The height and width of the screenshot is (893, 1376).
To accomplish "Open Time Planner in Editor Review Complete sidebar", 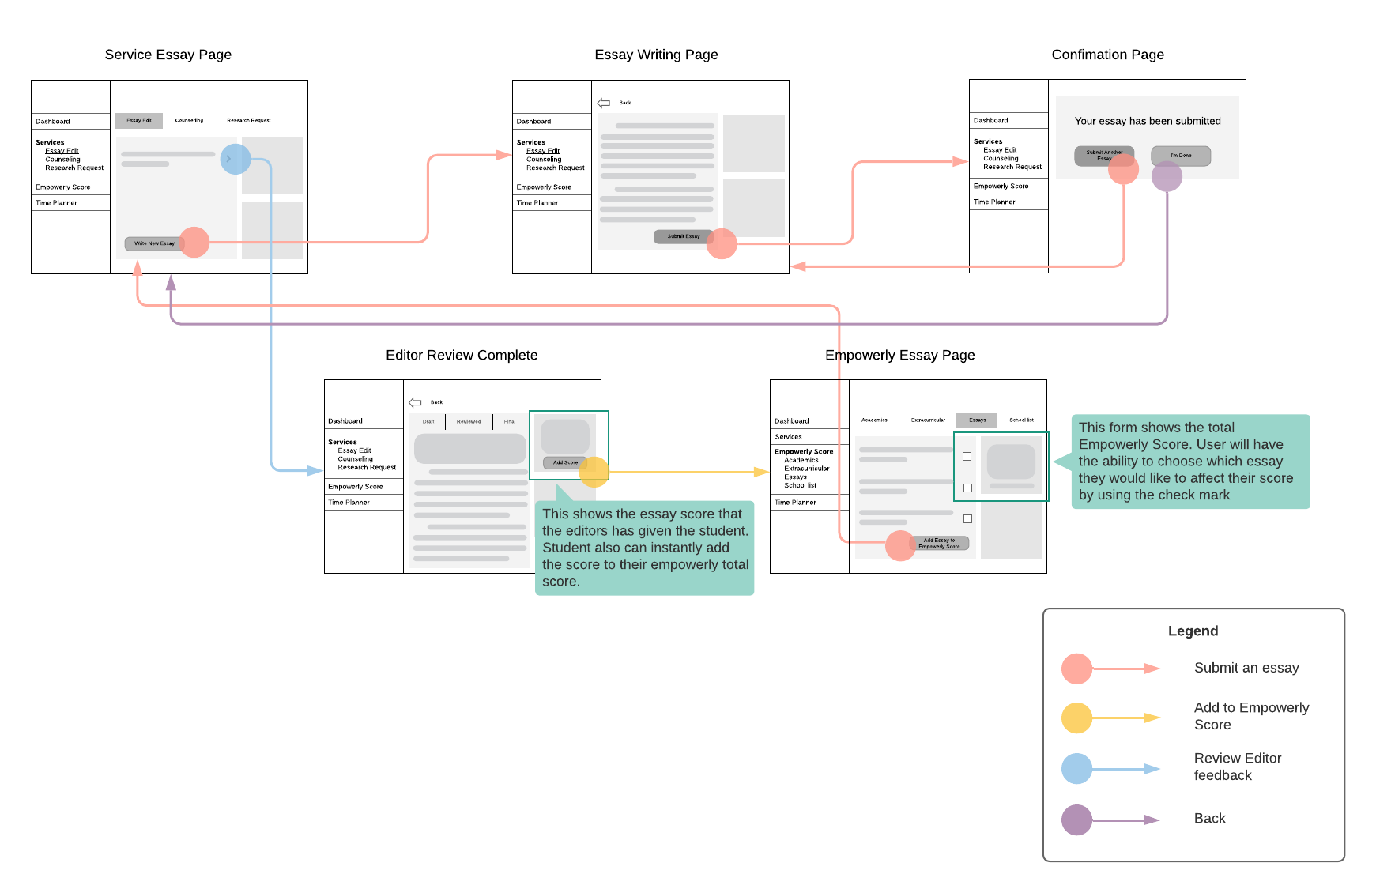I will (349, 503).
